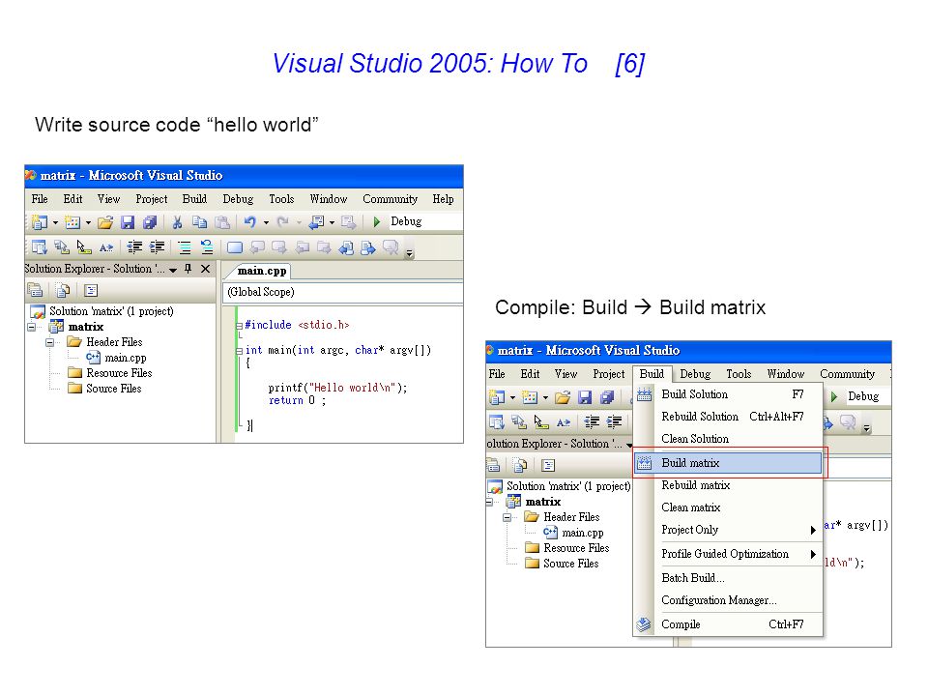Open the Help menu in code window
The height and width of the screenshot is (696, 928).
pyautogui.click(x=444, y=199)
